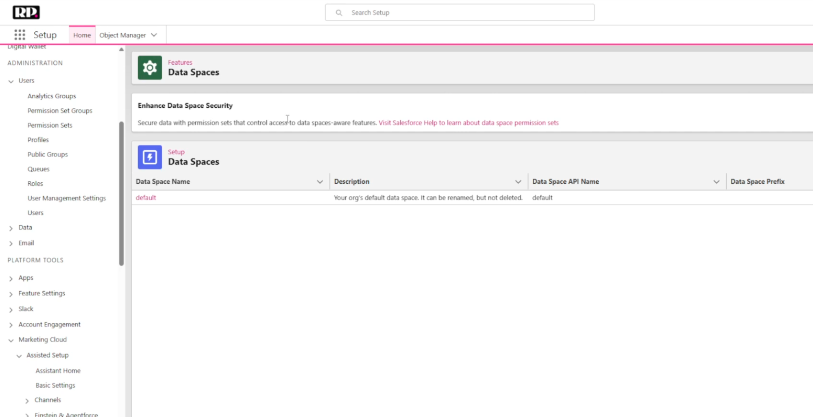
Task: Expand the Channels tree item
Action: coord(27,401)
